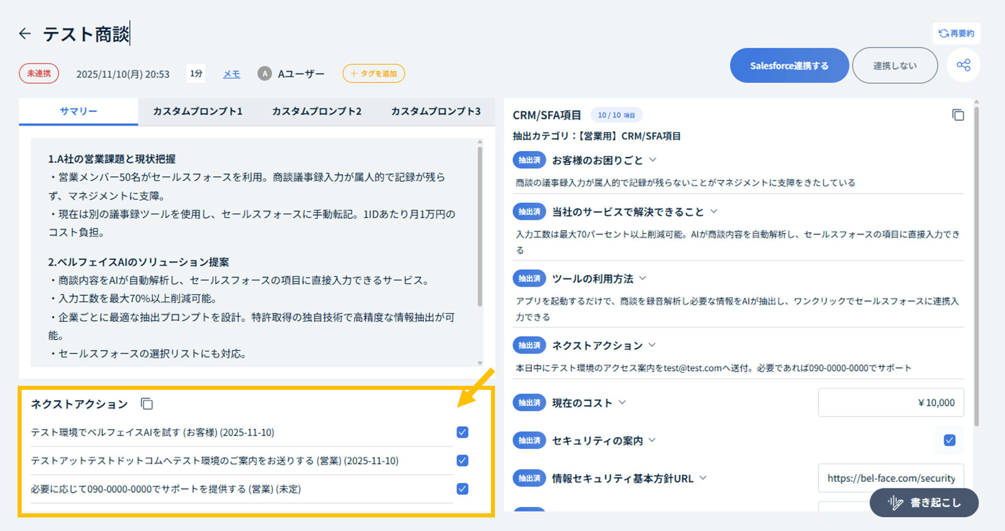Open the メモ link
The width and height of the screenshot is (1005, 531).
pyautogui.click(x=231, y=74)
